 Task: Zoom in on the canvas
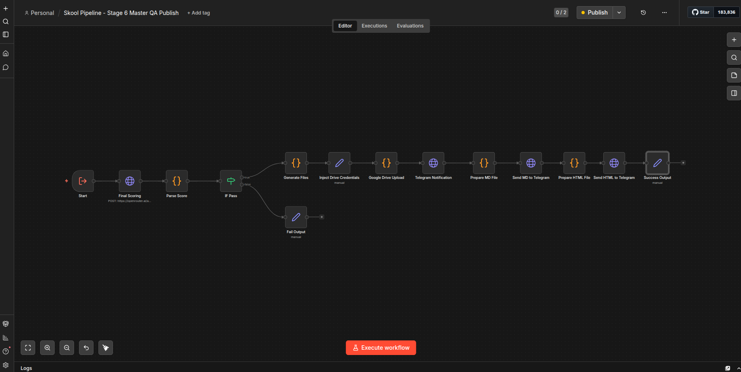(47, 347)
